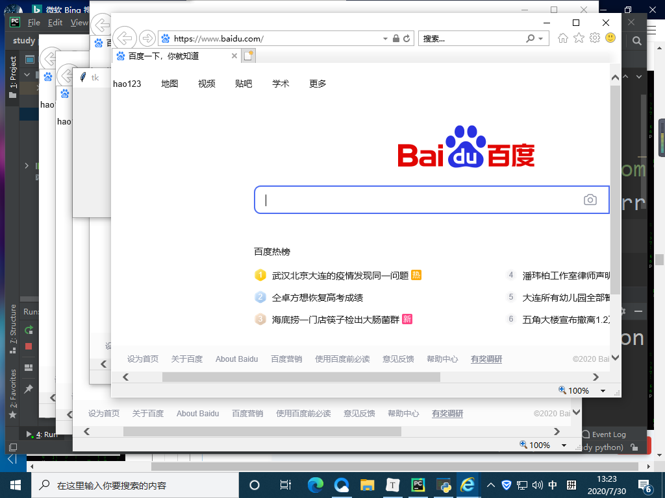The height and width of the screenshot is (498, 665).
Task: Show hidden system tray icons
Action: point(491,485)
